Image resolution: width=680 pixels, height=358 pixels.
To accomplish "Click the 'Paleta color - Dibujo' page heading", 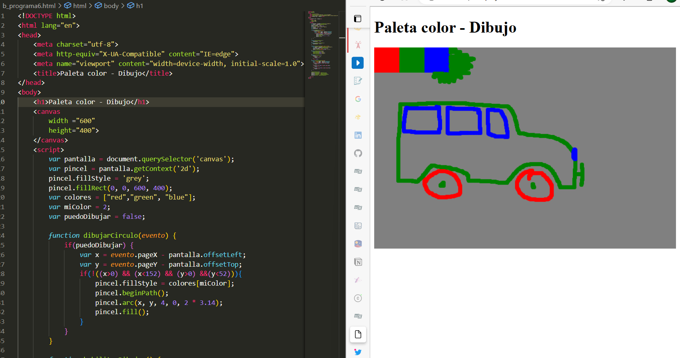I will pos(445,27).
